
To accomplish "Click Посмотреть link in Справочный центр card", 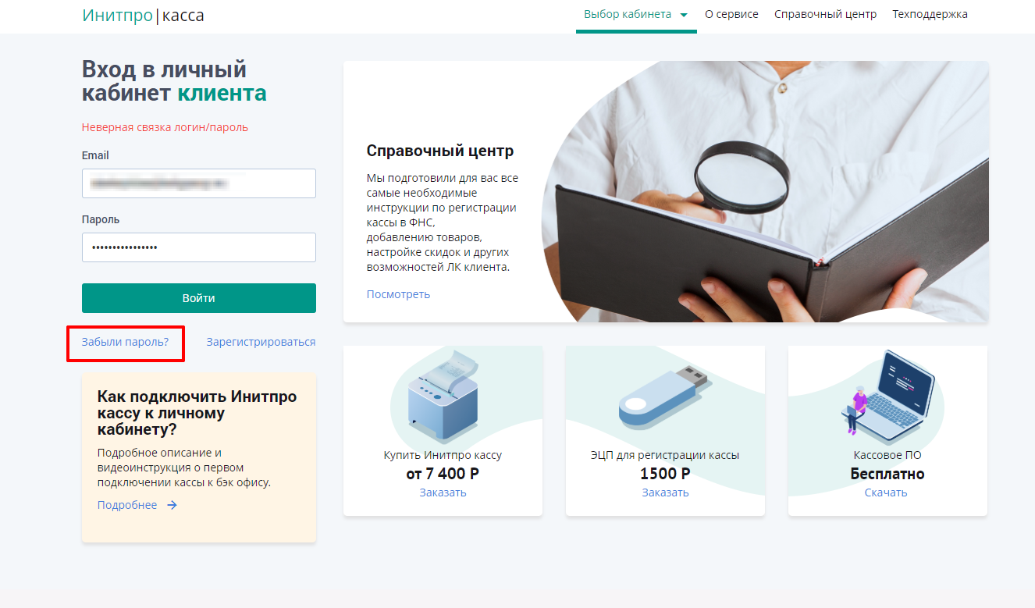I will click(x=398, y=294).
